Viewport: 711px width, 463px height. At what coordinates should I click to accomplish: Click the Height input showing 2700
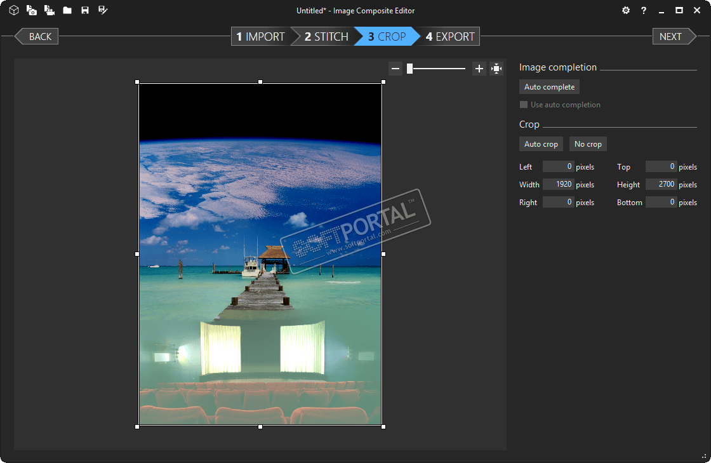[x=661, y=184]
